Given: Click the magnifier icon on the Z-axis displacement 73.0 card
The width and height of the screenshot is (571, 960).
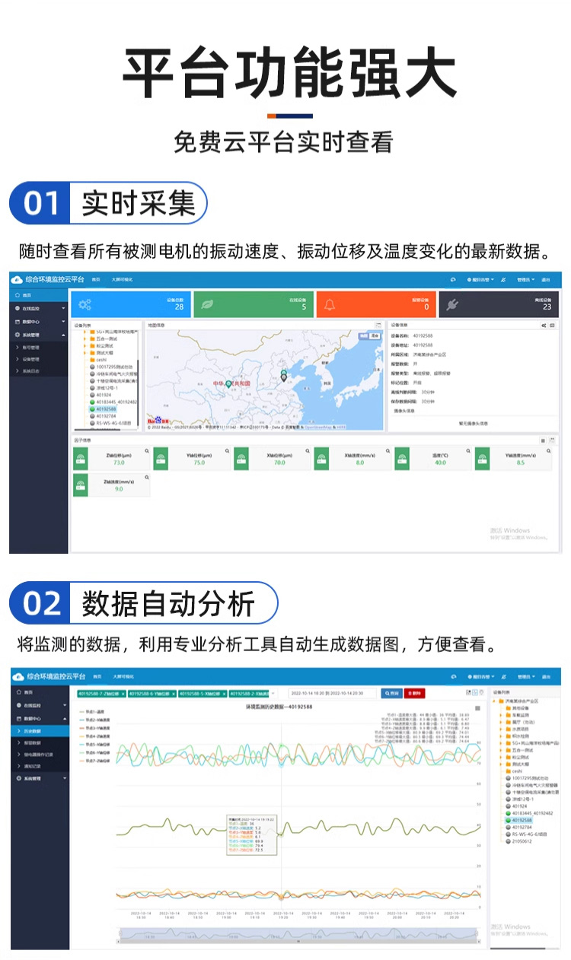Looking at the screenshot, I should 147,452.
